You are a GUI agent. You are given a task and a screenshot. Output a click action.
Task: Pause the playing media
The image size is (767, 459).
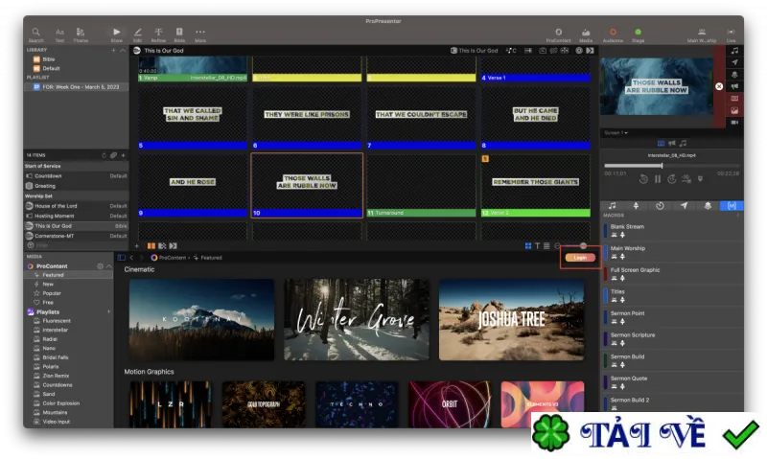click(658, 179)
